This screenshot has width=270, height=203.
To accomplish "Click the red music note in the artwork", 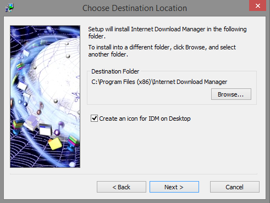I will (x=40, y=108).
